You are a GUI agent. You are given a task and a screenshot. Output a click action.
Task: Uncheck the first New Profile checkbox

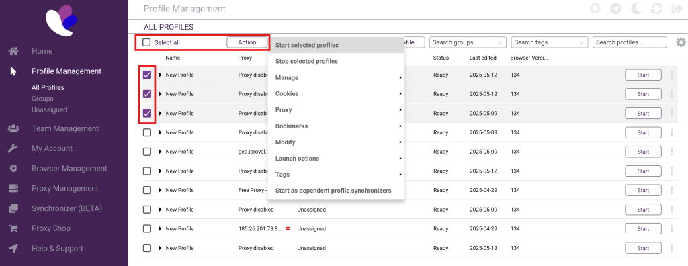[147, 75]
